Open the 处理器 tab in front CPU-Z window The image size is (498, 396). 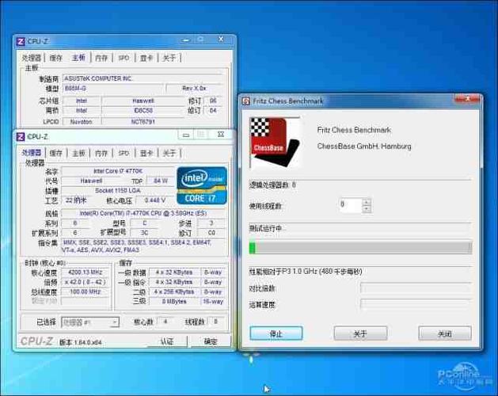[x=32, y=153]
